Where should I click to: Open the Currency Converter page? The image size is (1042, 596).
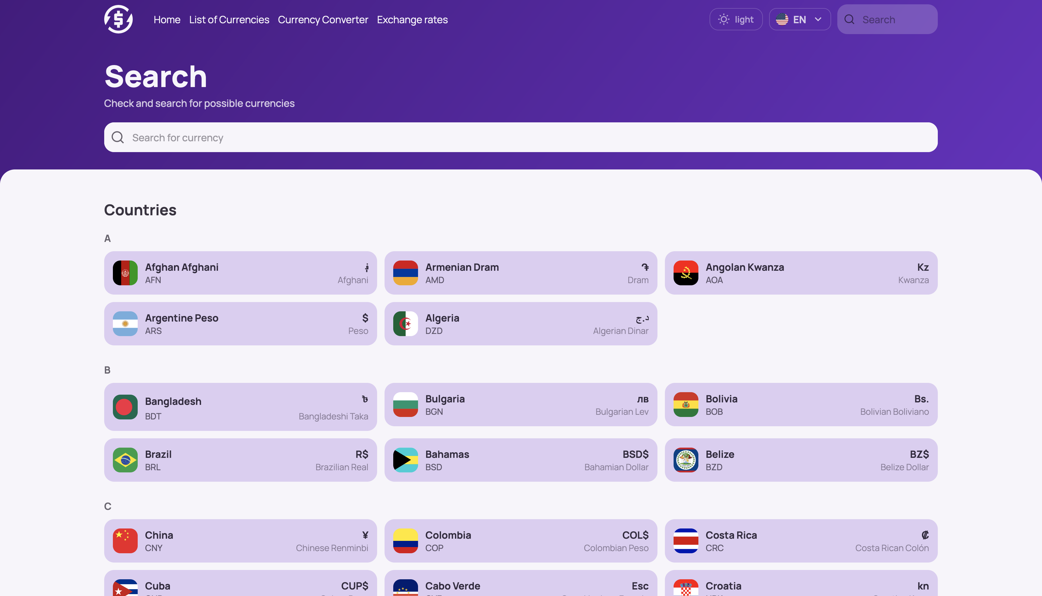coord(323,19)
